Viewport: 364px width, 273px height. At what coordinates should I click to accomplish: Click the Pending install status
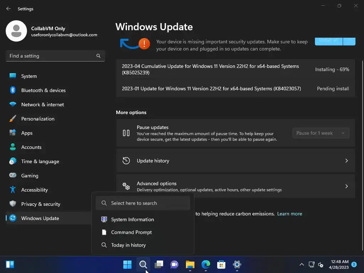coord(333,89)
